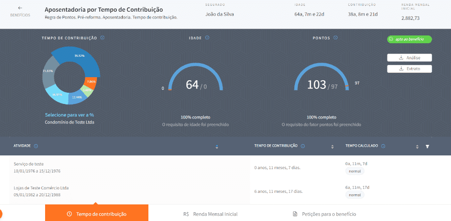
Task: Select the Tempo de contribuição tab
Action: point(97,214)
